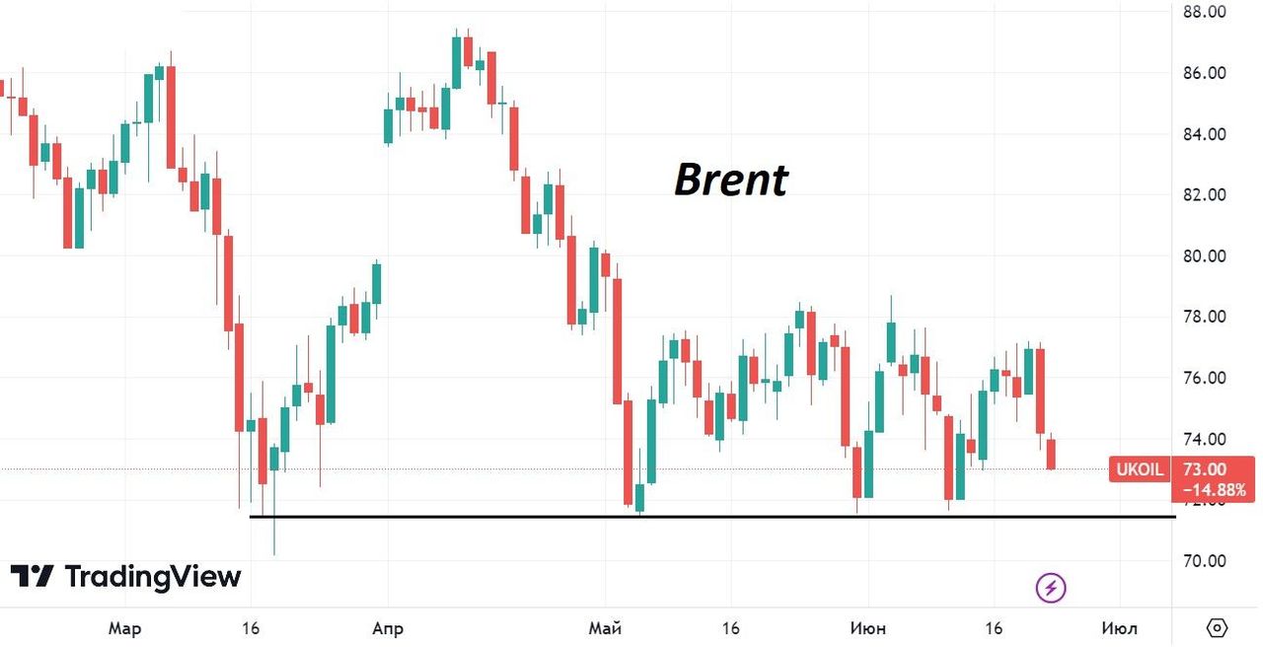
Task: Click the TradingView logo
Action: point(125,577)
